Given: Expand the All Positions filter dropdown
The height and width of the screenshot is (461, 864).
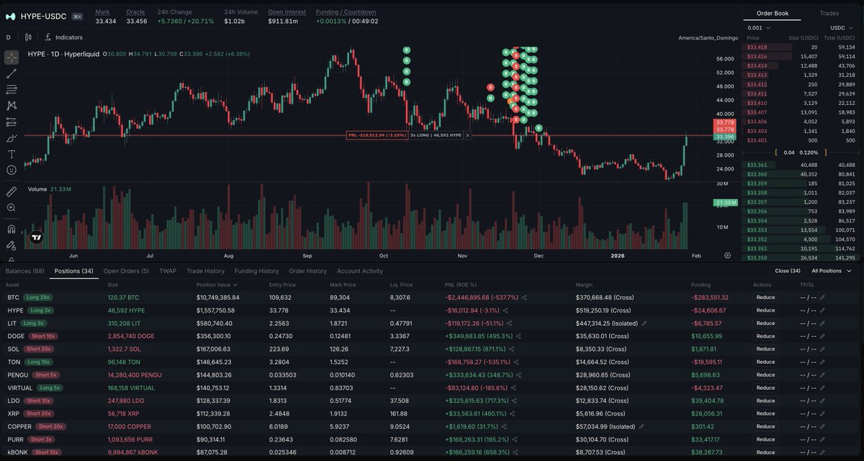Looking at the screenshot, I should coord(831,271).
